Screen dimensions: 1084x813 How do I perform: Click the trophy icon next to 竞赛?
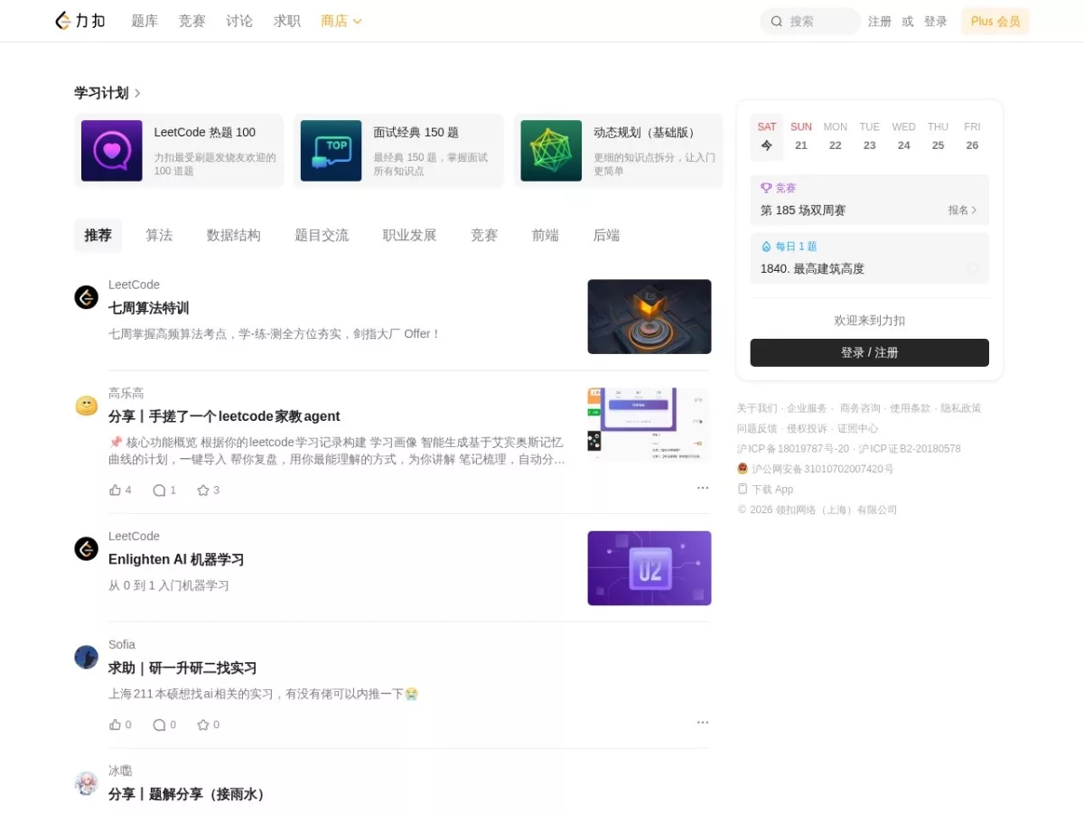tap(766, 188)
